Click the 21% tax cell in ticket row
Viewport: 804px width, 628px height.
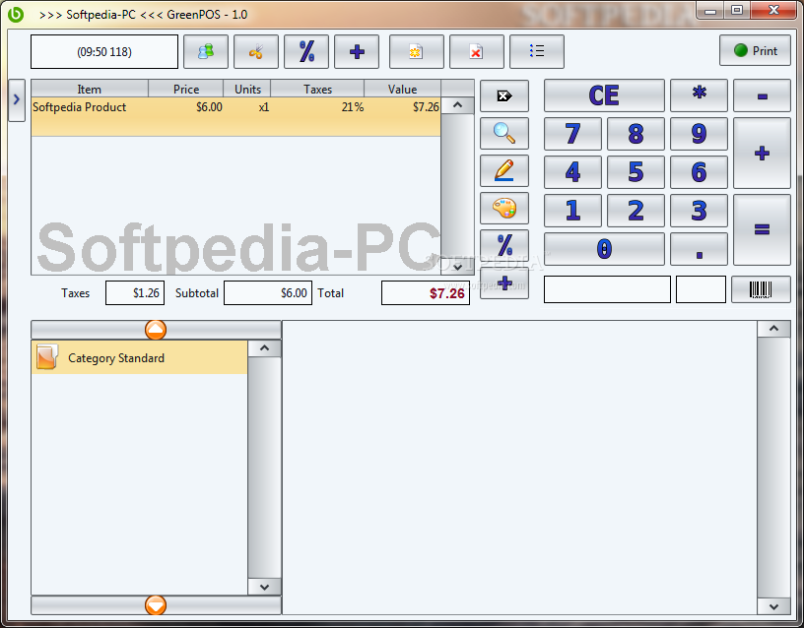pos(353,107)
